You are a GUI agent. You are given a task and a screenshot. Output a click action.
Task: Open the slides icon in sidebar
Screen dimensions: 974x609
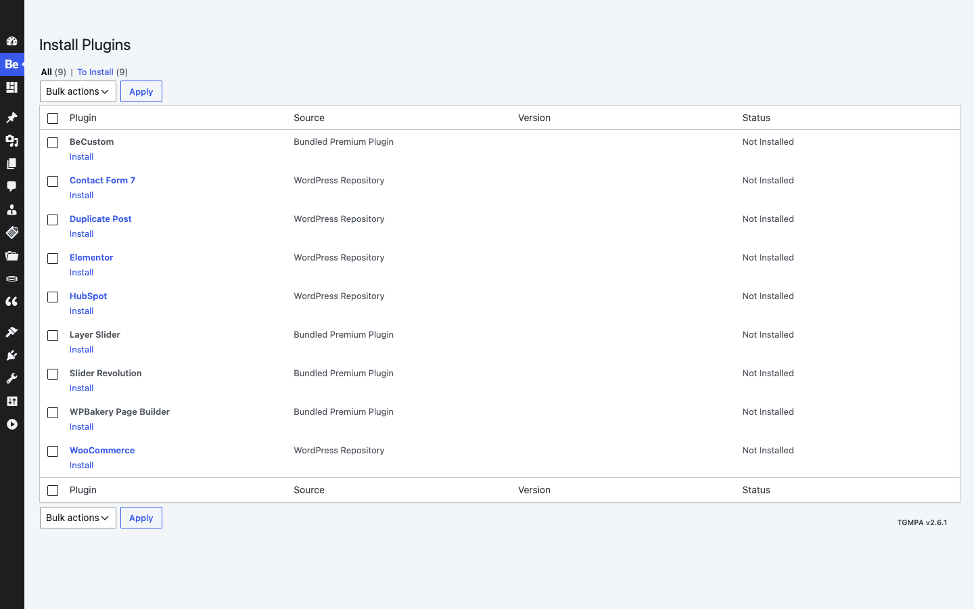11,279
